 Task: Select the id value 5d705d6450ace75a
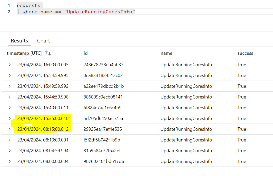(x=103, y=118)
